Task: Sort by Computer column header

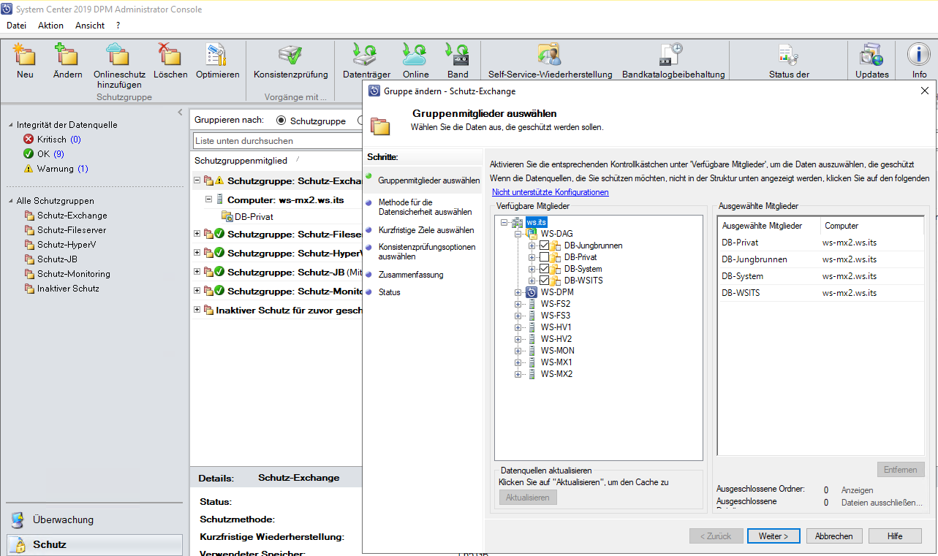Action: pyautogui.click(x=841, y=226)
